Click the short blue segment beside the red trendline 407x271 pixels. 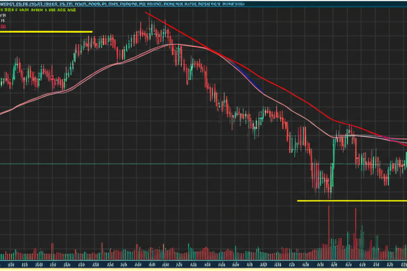click(244, 76)
